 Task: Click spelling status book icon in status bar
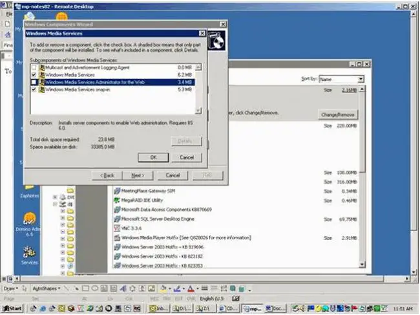pyautogui.click(x=235, y=298)
